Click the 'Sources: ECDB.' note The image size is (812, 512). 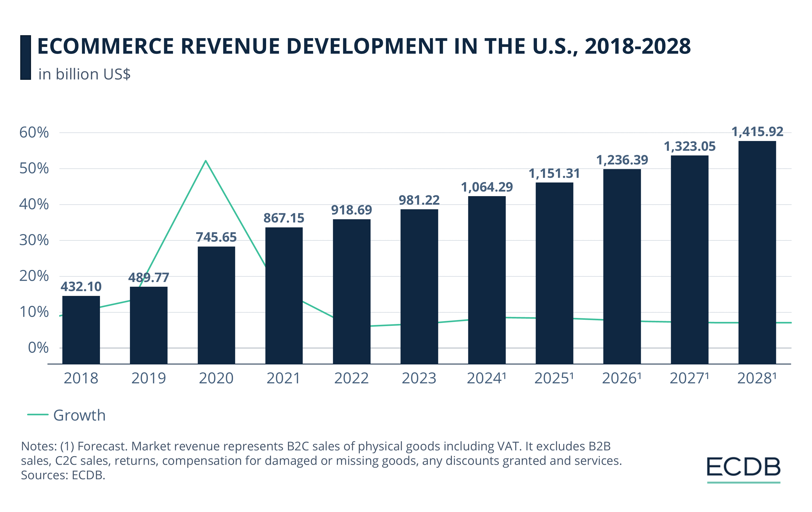click(63, 475)
